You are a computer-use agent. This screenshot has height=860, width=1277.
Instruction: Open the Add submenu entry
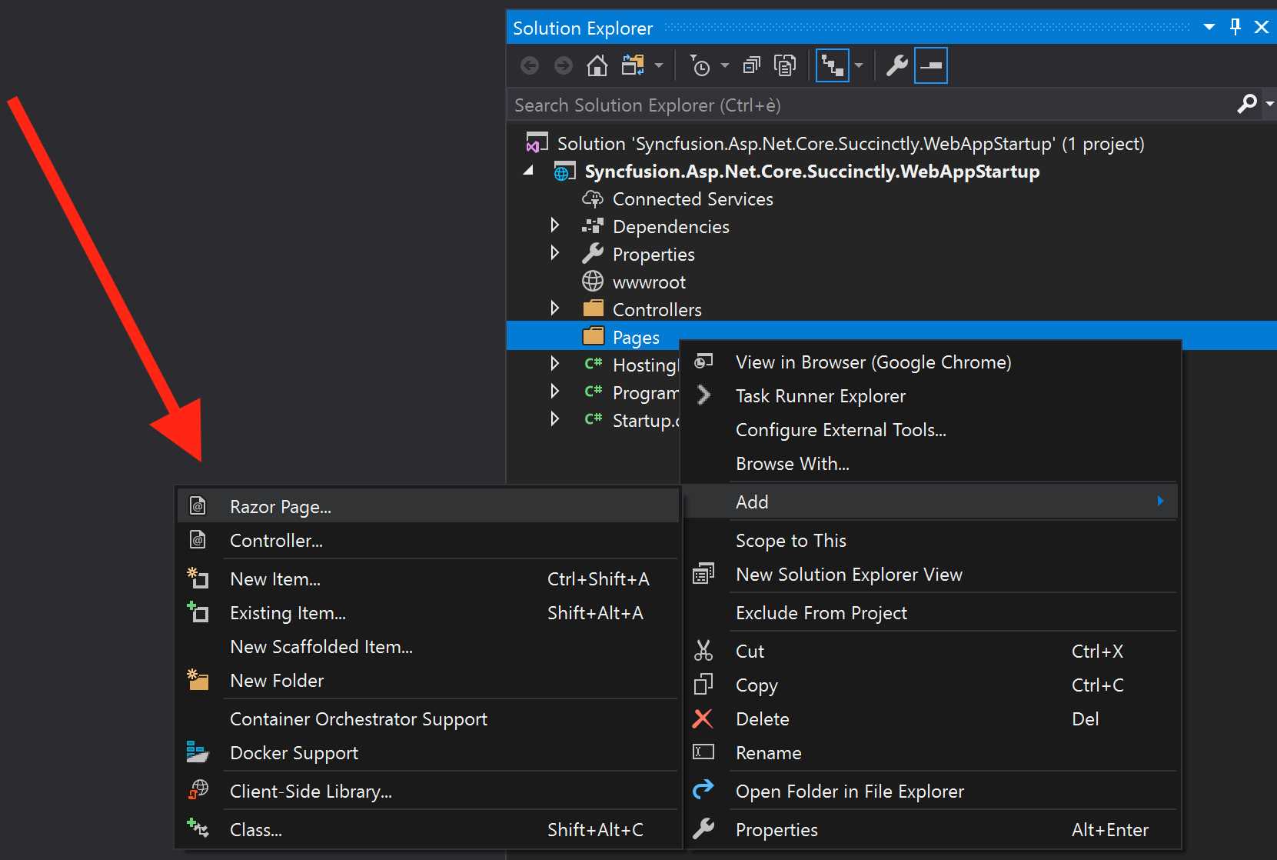(x=751, y=501)
